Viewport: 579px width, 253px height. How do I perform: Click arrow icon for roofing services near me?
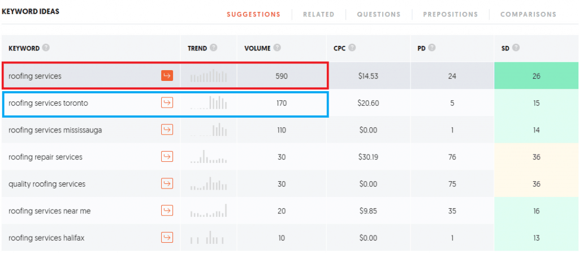[x=167, y=211]
